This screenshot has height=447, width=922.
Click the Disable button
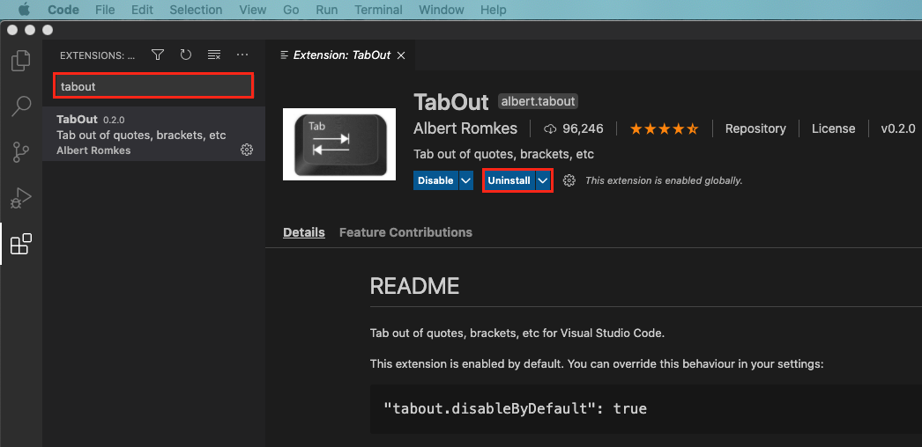click(x=435, y=180)
